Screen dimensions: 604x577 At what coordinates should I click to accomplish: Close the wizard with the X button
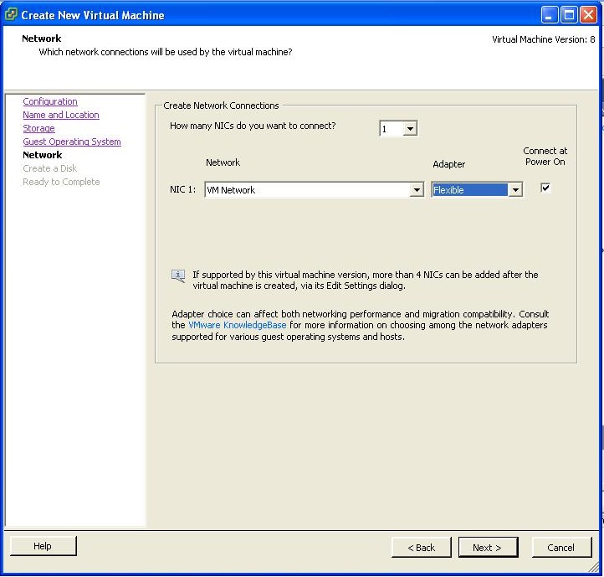(x=588, y=14)
